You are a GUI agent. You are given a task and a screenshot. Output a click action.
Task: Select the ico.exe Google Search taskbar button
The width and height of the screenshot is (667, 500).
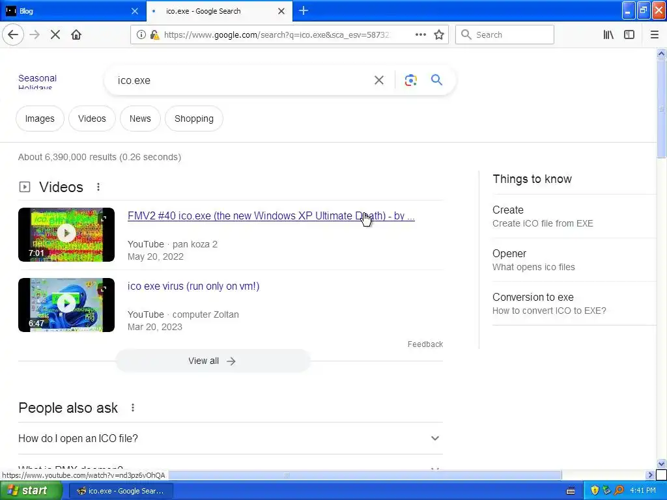click(x=121, y=491)
